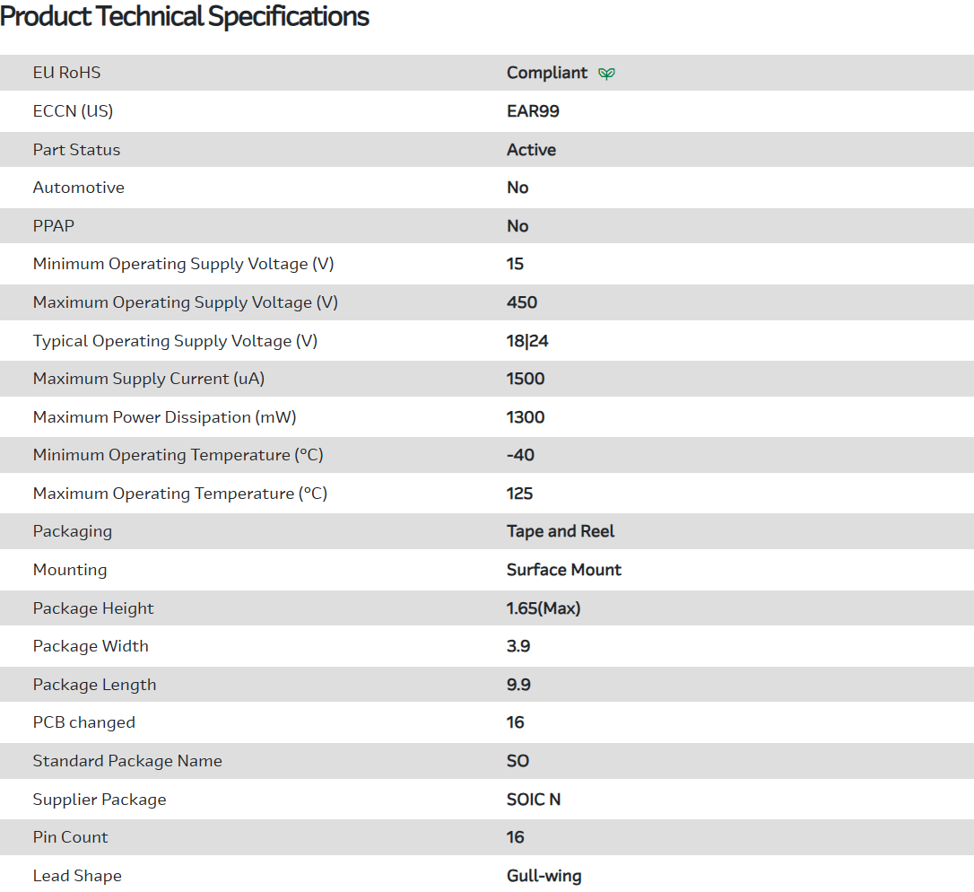Click the -40 minimum temperature value
974x892 pixels.
click(x=520, y=455)
